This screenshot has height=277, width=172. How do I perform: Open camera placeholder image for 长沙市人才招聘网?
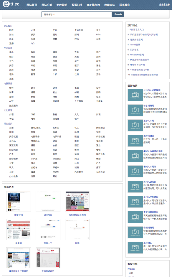tap(135, 95)
